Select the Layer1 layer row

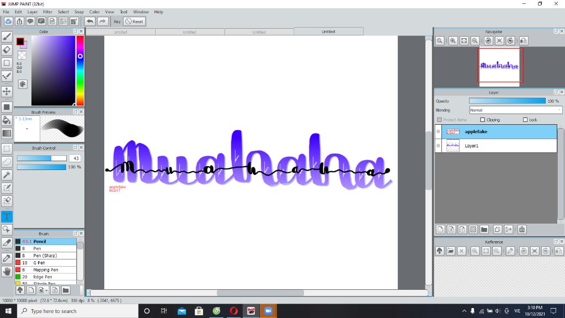(496, 146)
